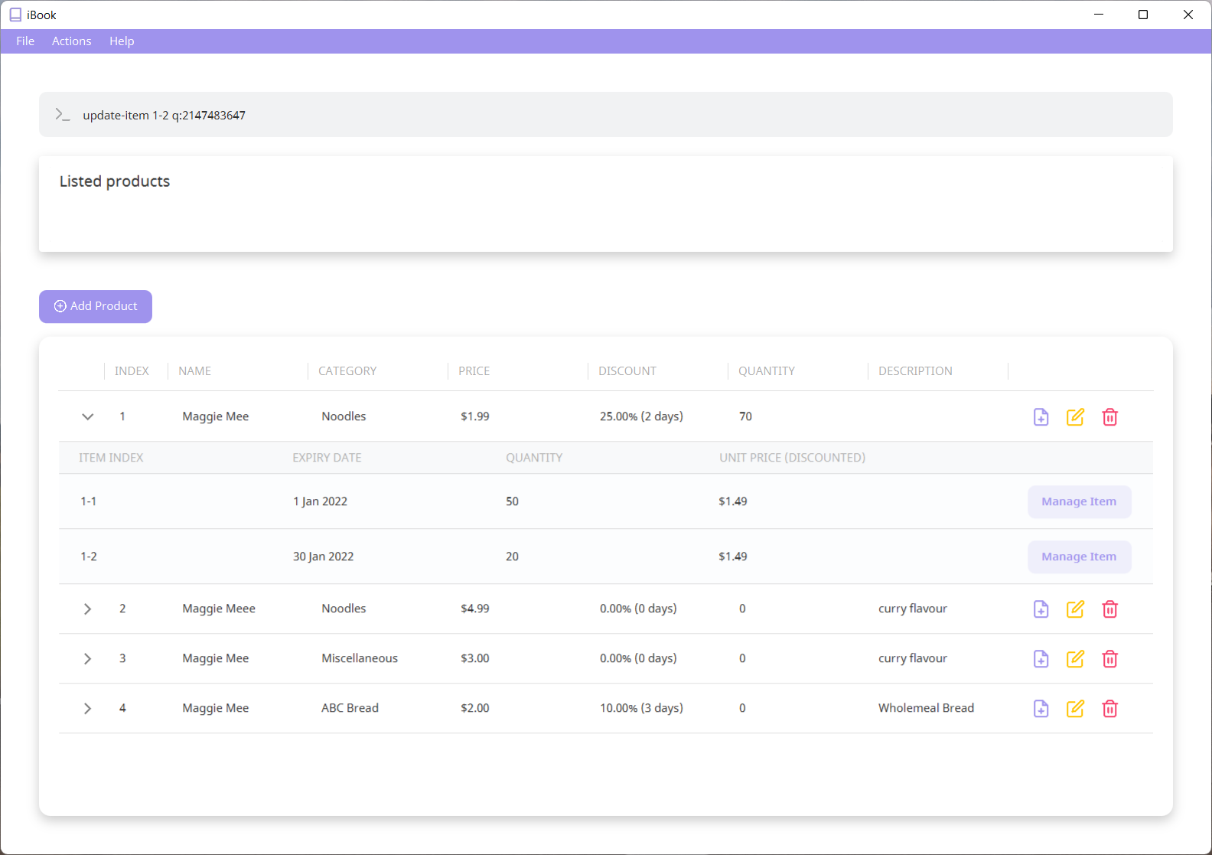
Task: Delete the Maggie Meee product
Action: pyautogui.click(x=1109, y=609)
